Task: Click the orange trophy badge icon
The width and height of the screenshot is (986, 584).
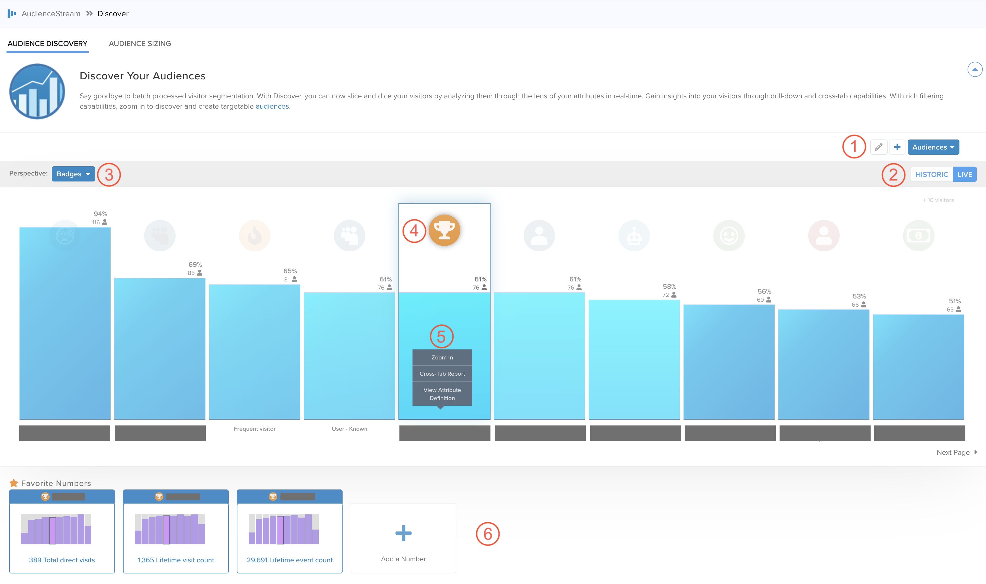Action: [444, 230]
